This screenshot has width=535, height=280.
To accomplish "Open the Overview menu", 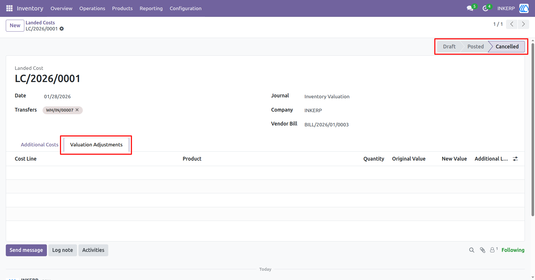I will click(x=61, y=8).
